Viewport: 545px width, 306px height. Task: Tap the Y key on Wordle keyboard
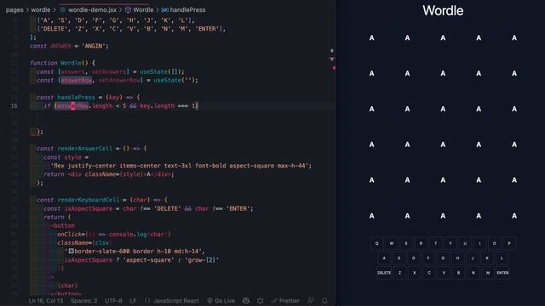[450, 243]
